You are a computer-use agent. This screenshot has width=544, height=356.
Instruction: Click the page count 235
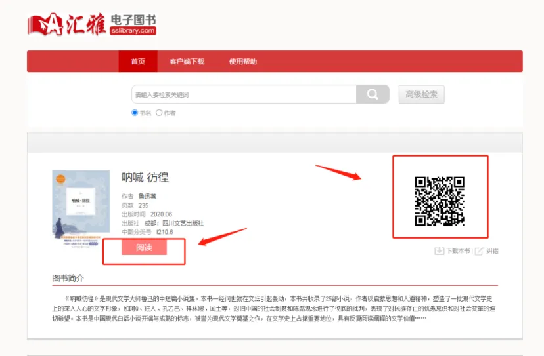click(143, 205)
